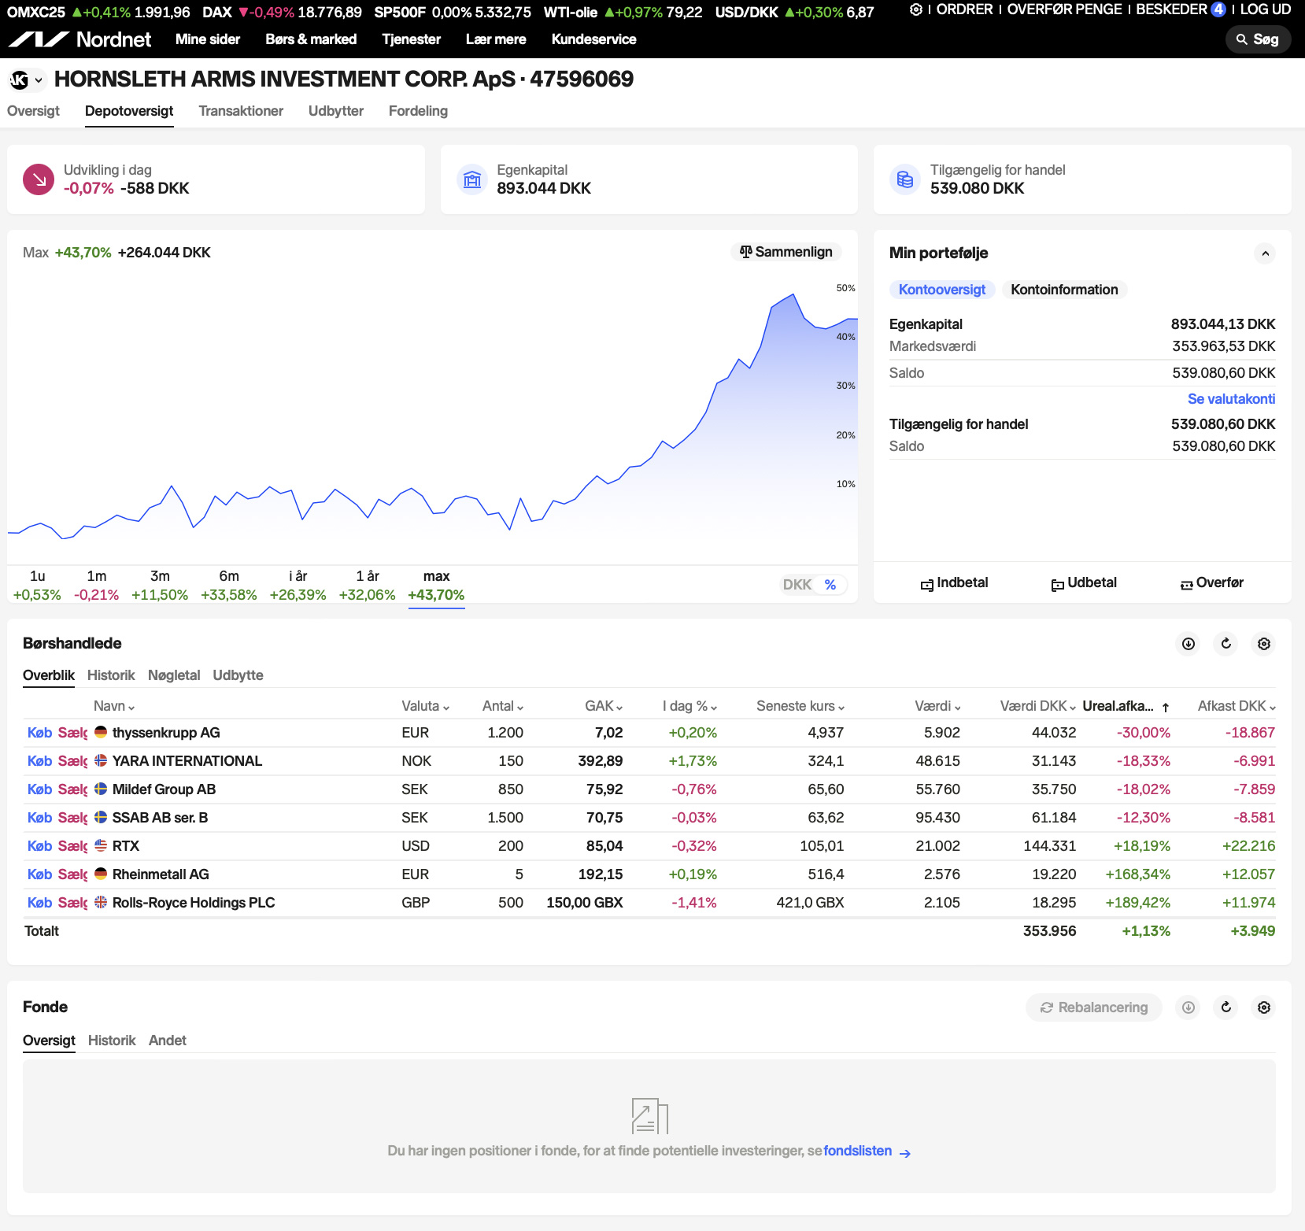Switch to Fonde Historik tab
Screen dimensions: 1305x1231
pyautogui.click(x=112, y=1041)
